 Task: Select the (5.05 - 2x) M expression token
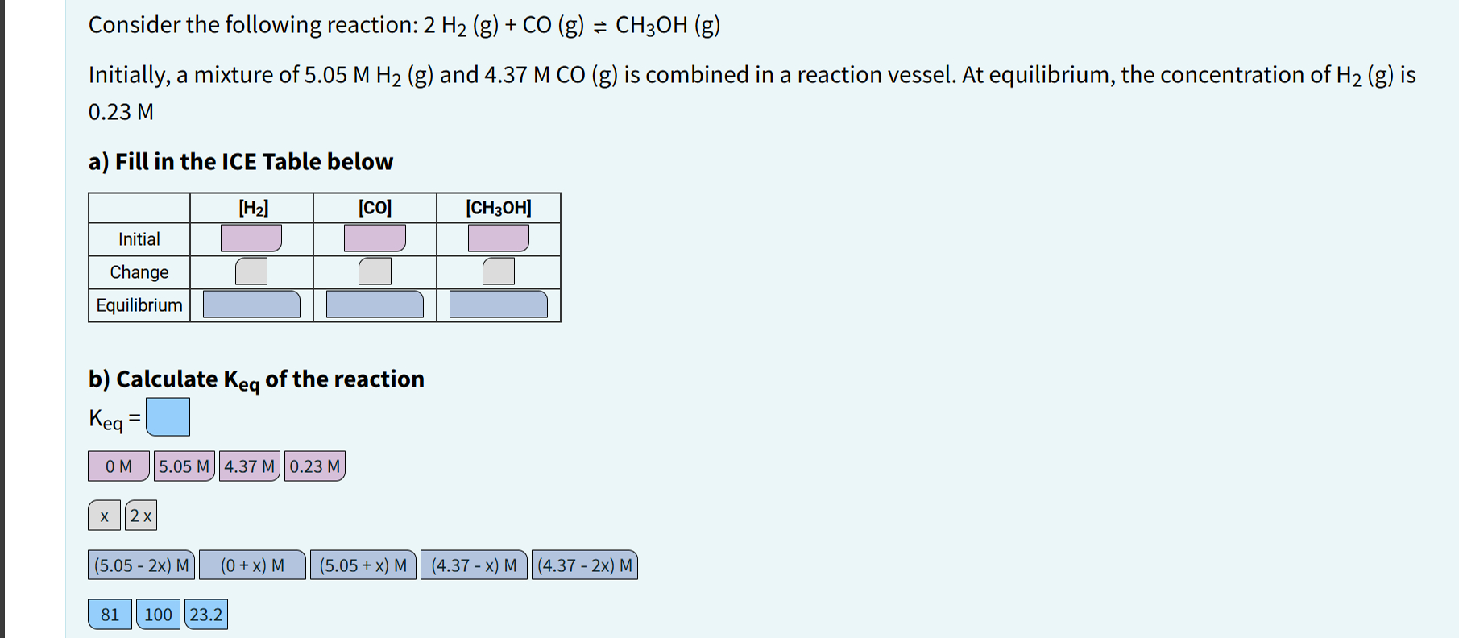pyautogui.click(x=141, y=565)
